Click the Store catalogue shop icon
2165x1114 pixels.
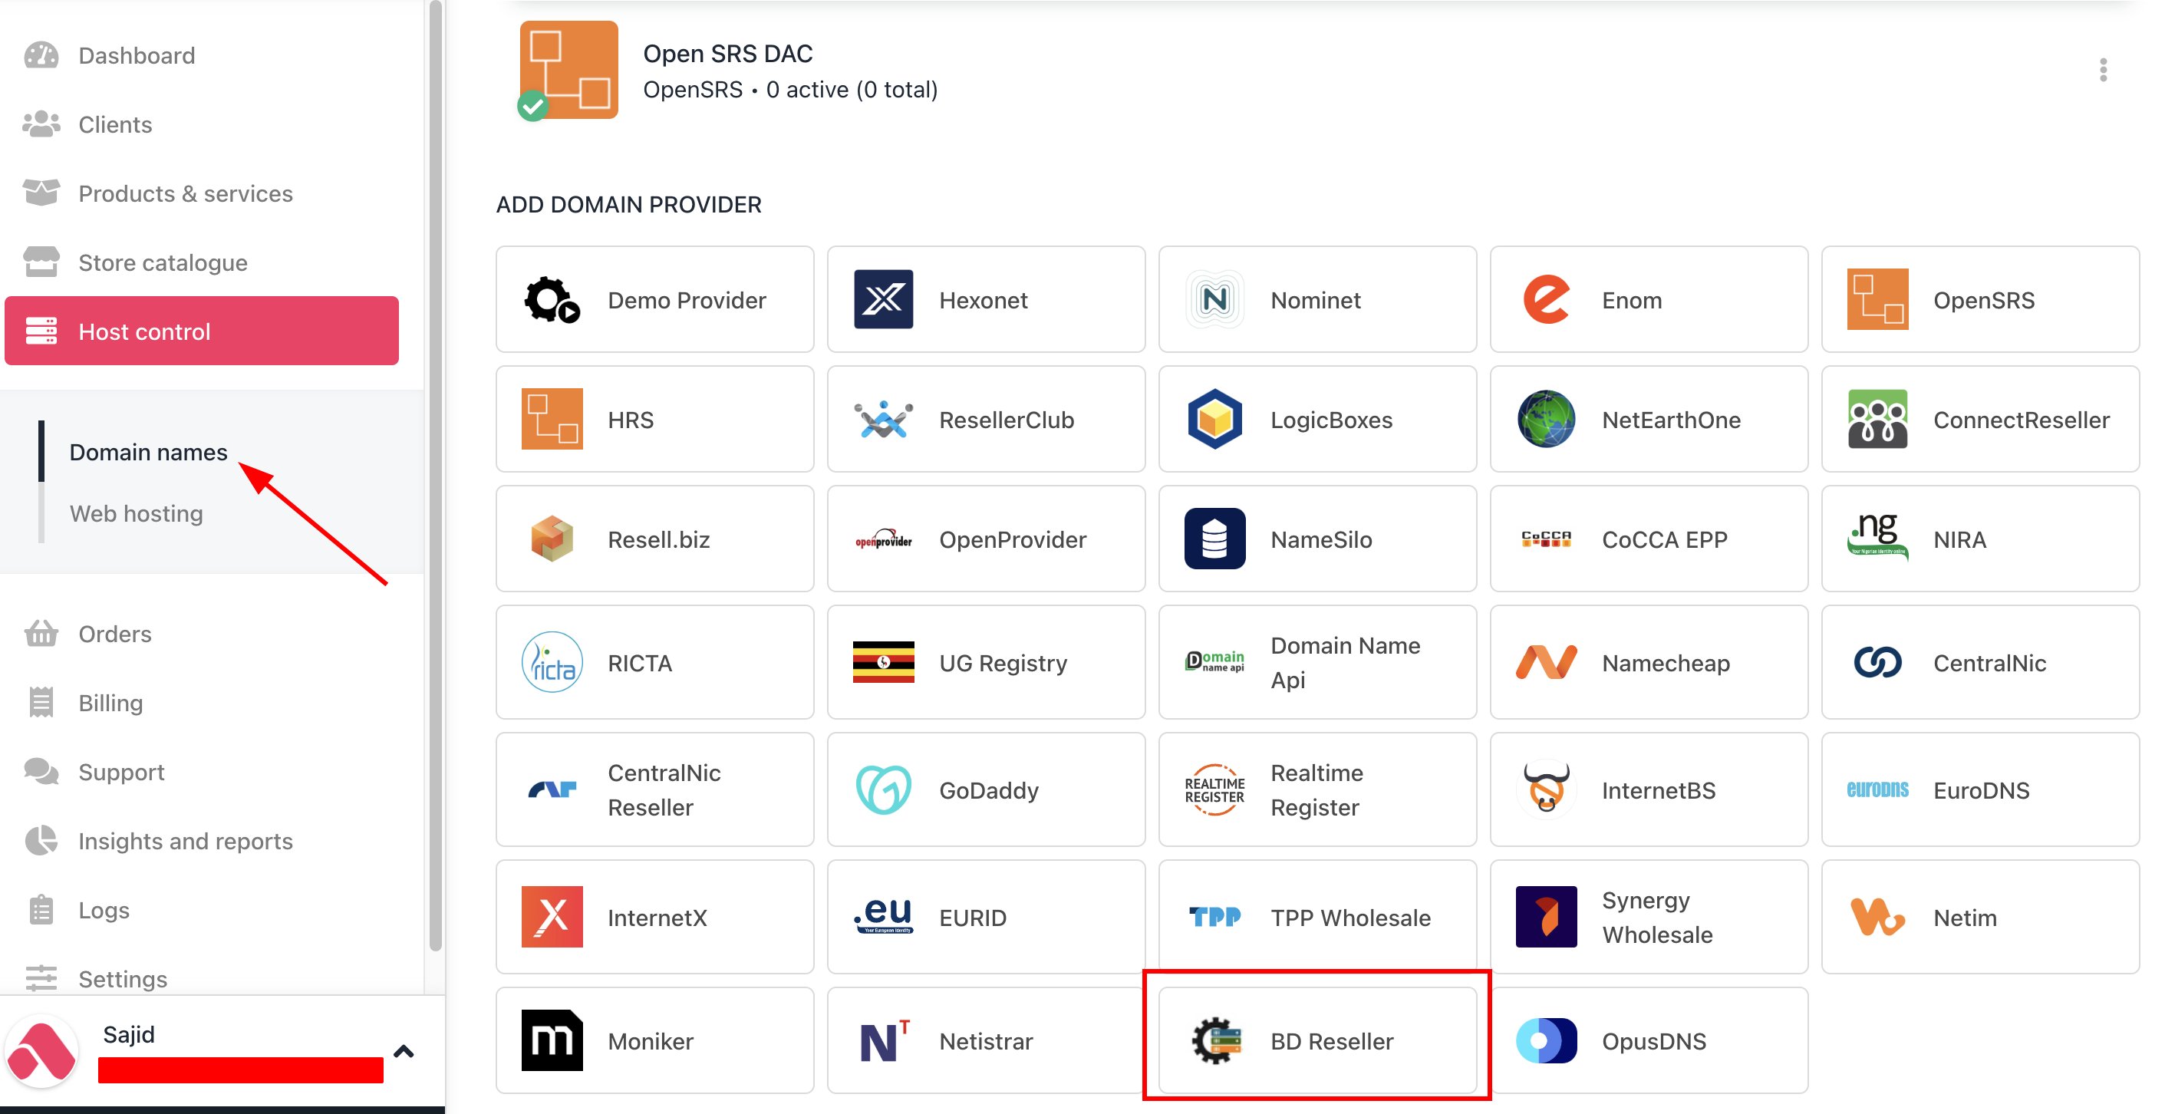click(41, 262)
